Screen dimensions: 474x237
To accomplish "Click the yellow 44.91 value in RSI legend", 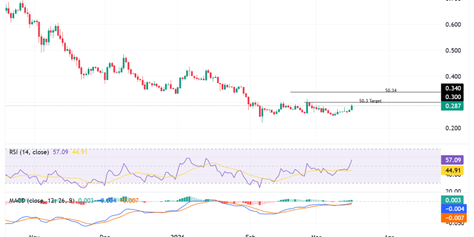I will [x=79, y=152].
